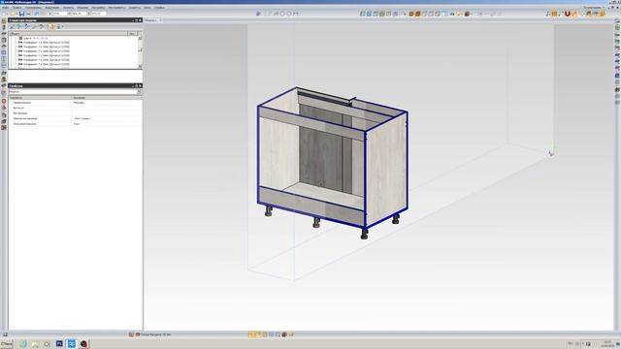This screenshot has width=621, height=349.
Task: Click the cabinet model in the 3D viewport
Action: [x=332, y=162]
